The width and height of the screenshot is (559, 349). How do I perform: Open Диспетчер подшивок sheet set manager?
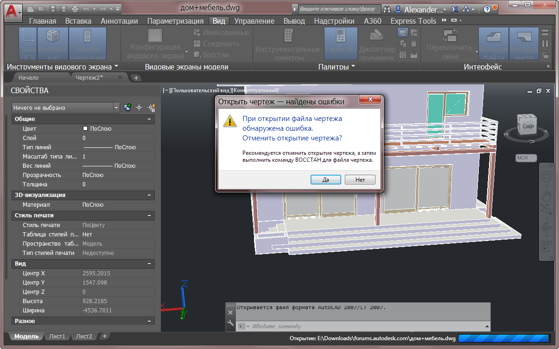click(x=377, y=44)
